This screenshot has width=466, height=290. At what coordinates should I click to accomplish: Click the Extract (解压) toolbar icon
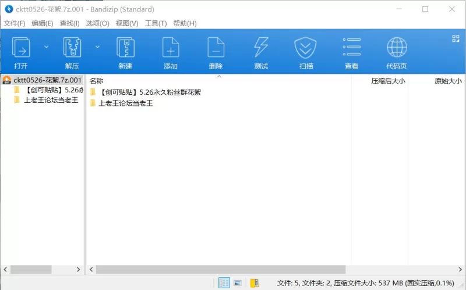click(x=72, y=48)
